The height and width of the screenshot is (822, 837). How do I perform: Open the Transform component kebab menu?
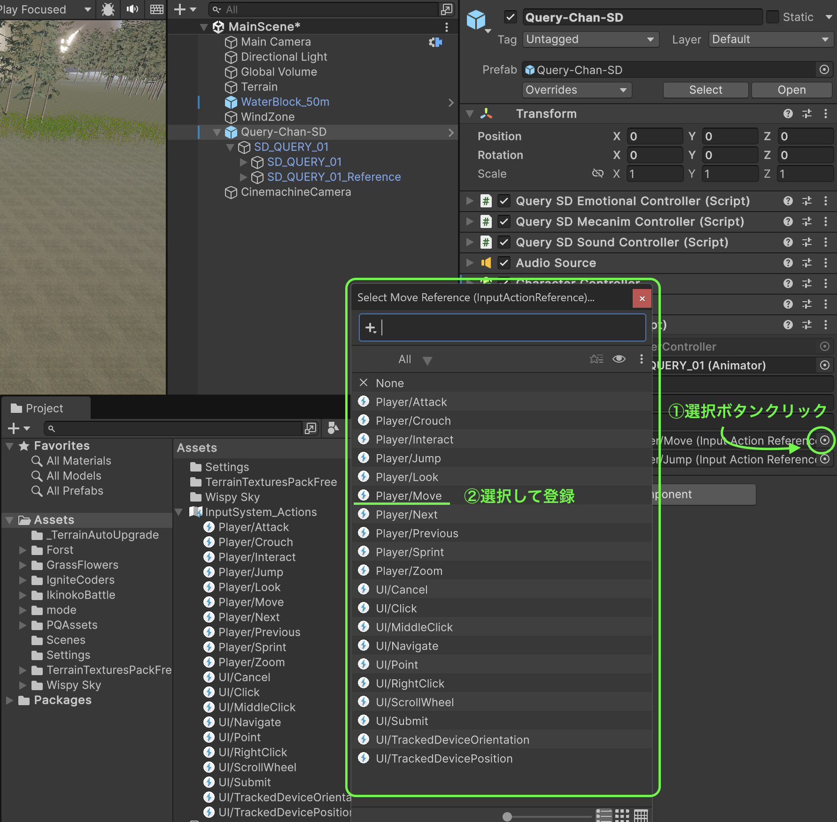pos(826,114)
